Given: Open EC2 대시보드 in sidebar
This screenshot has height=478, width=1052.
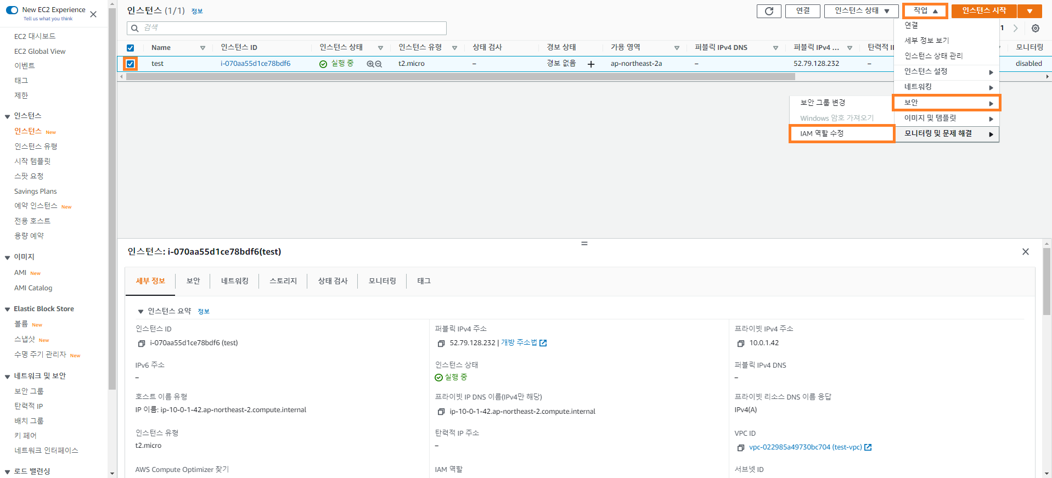Looking at the screenshot, I should click(x=35, y=36).
